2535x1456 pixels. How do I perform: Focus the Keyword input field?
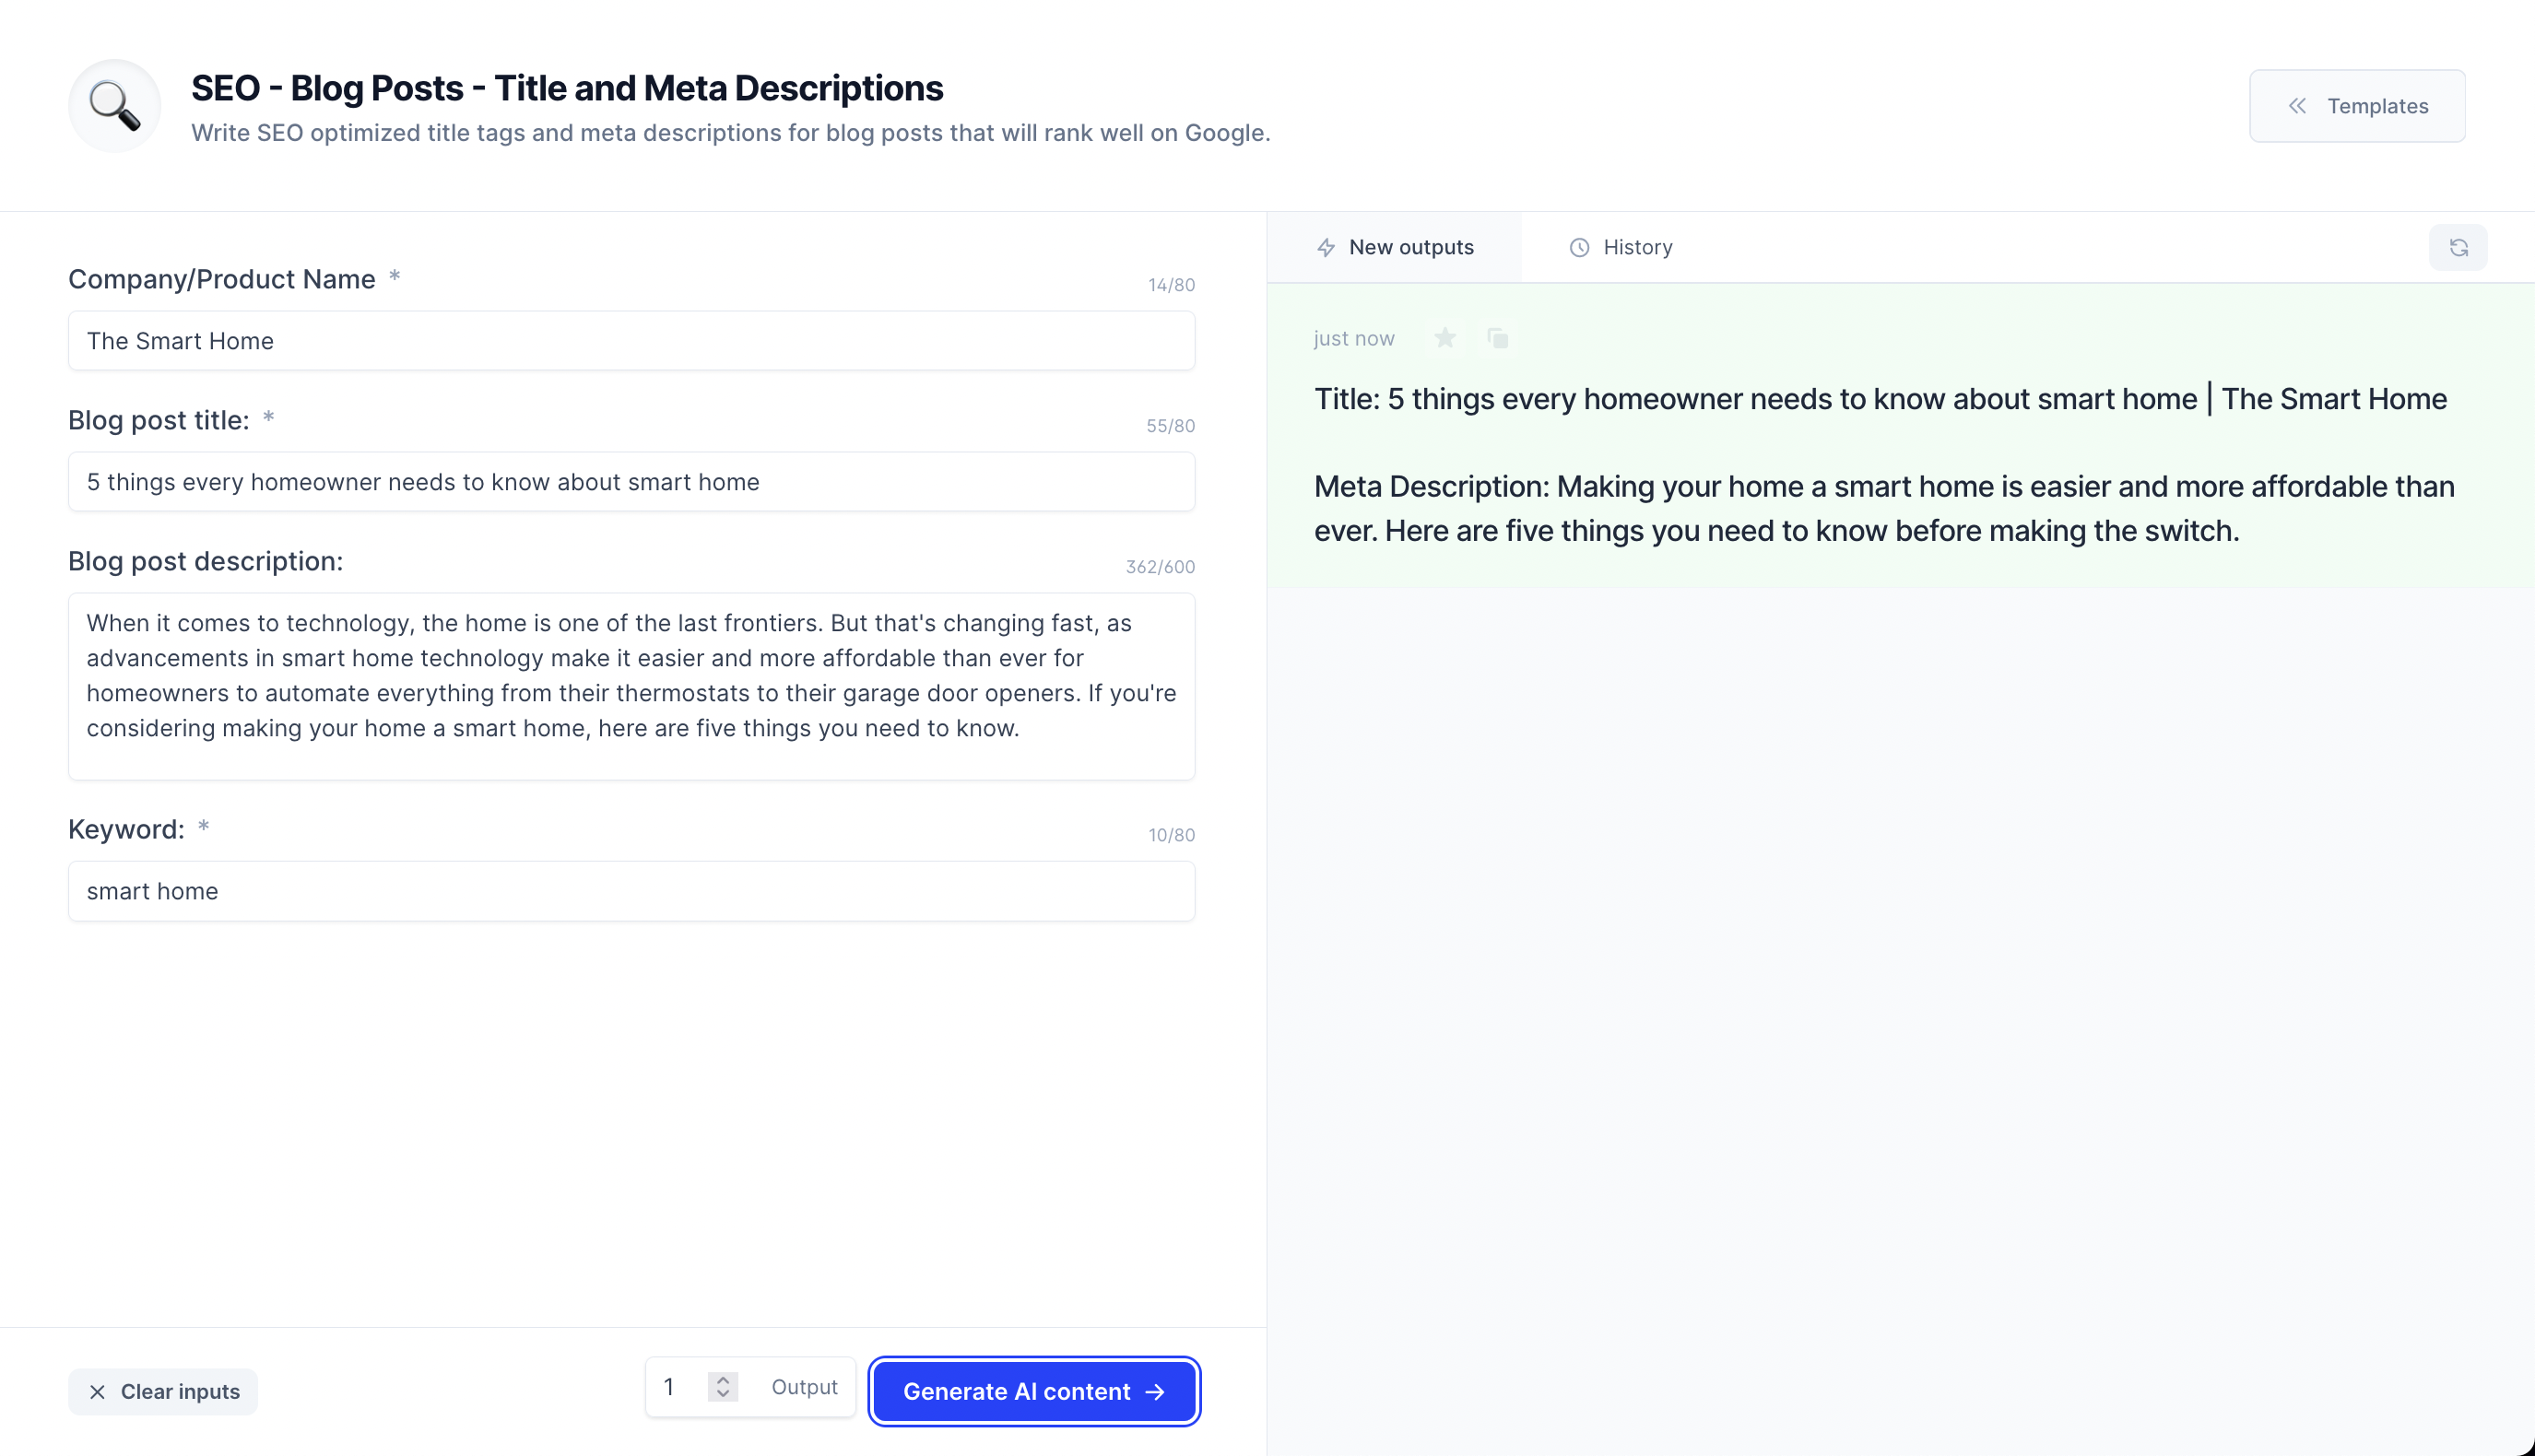pos(631,891)
